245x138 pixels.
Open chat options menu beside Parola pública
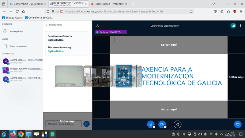(88, 25)
